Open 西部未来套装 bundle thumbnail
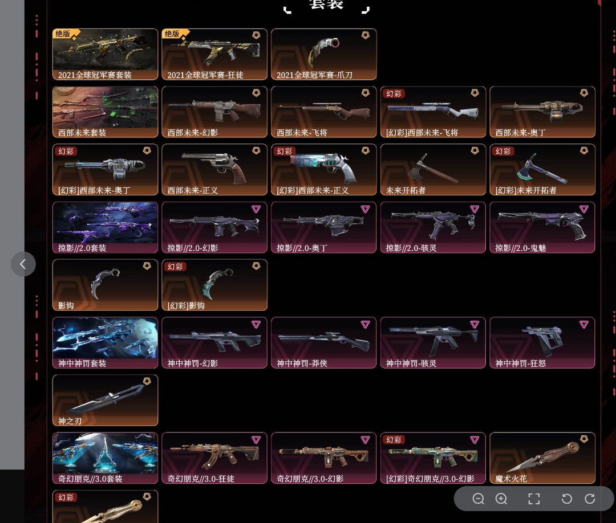Screen dimensions: 616x523 (x=106, y=112)
